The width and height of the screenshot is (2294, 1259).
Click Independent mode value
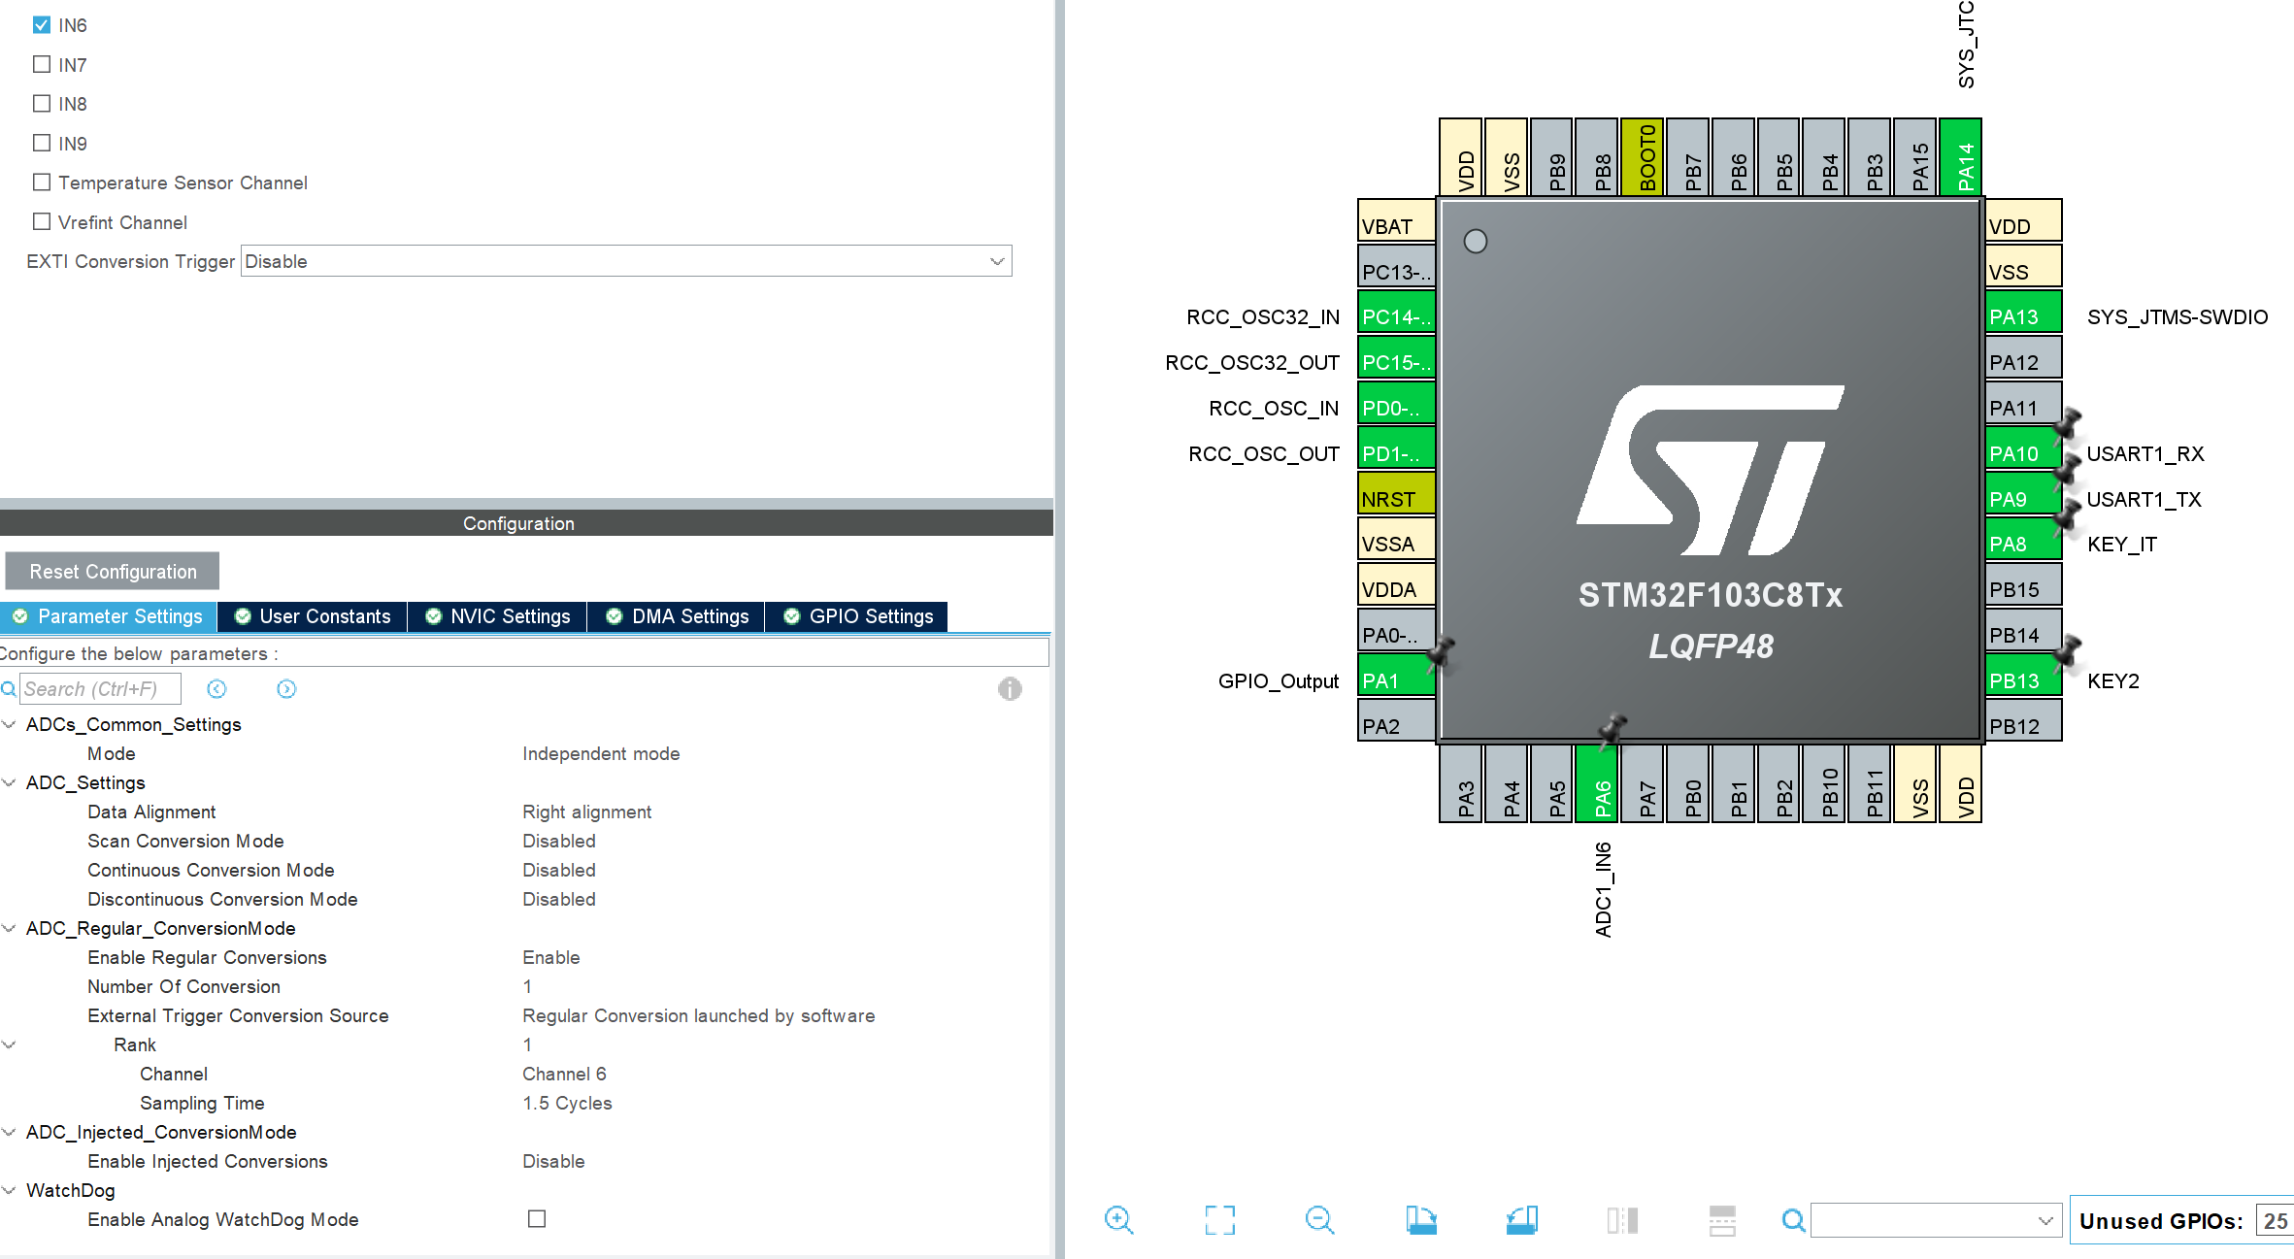coord(601,753)
